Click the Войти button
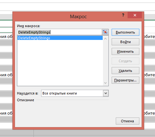Screen dimensions: 155x137 click(125, 42)
